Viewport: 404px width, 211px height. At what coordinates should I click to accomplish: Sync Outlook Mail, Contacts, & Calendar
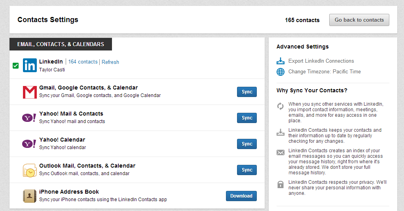click(x=247, y=170)
